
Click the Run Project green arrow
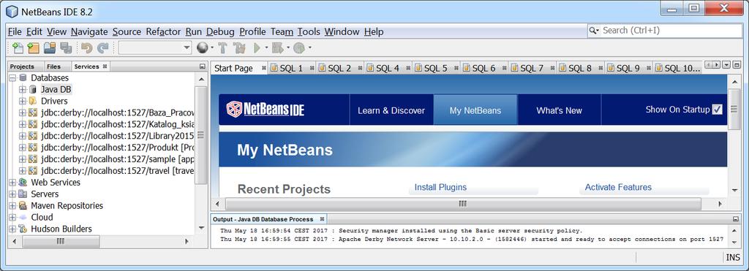tap(257, 47)
